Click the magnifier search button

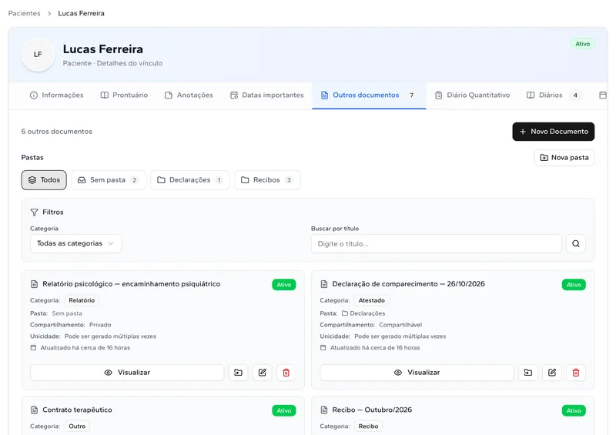click(576, 244)
